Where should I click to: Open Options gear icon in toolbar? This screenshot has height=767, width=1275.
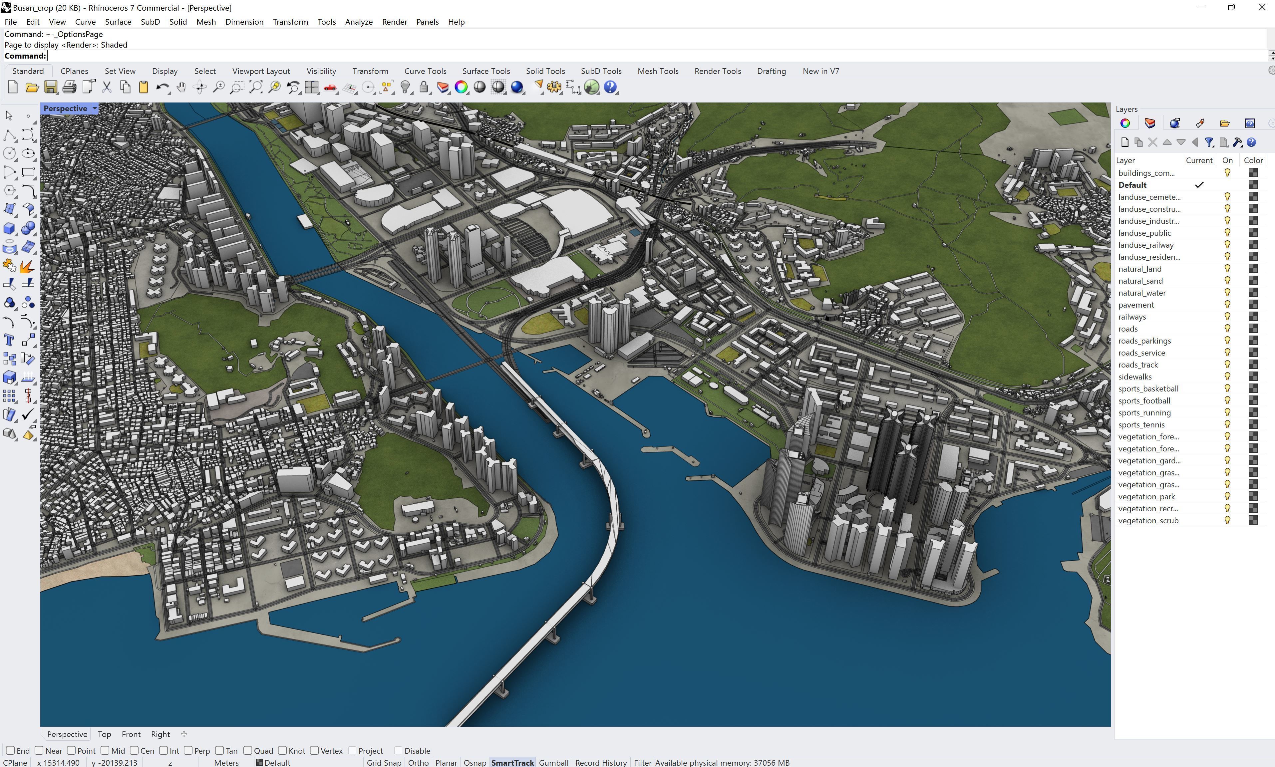click(x=554, y=87)
